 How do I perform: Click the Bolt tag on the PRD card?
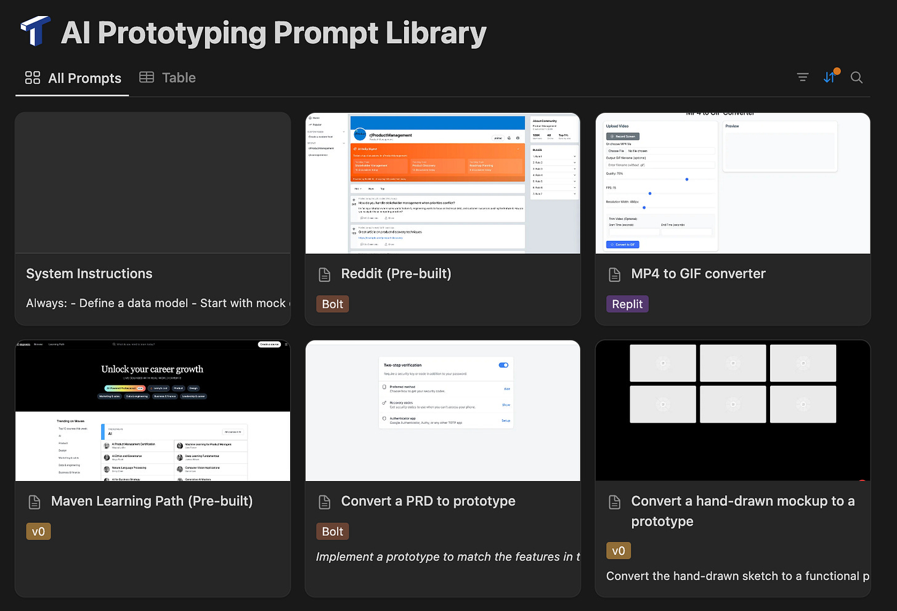point(333,531)
